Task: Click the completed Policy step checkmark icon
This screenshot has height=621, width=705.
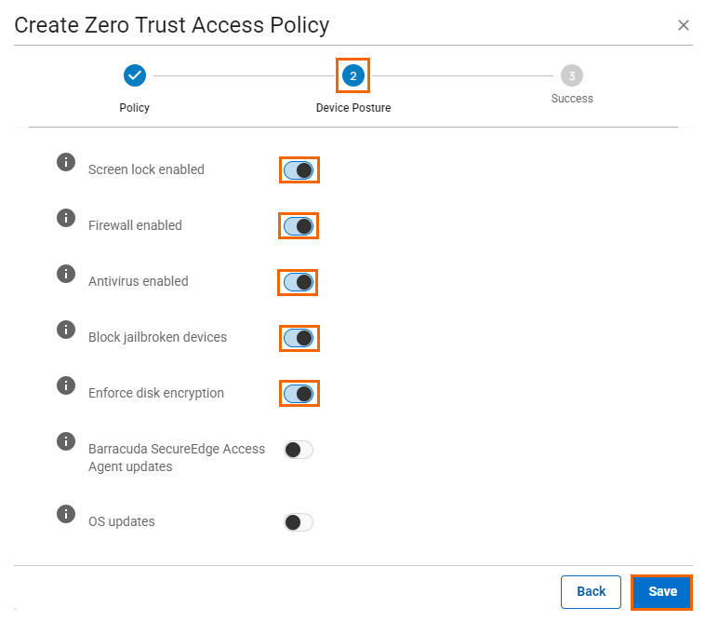Action: pos(135,75)
